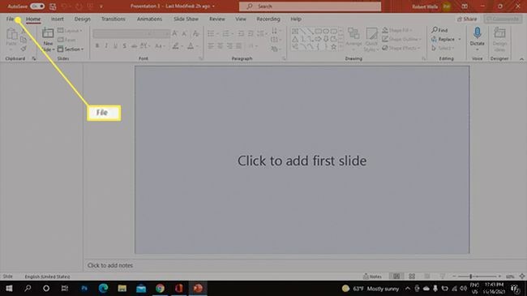Open the Slide Show tab

pos(186,19)
